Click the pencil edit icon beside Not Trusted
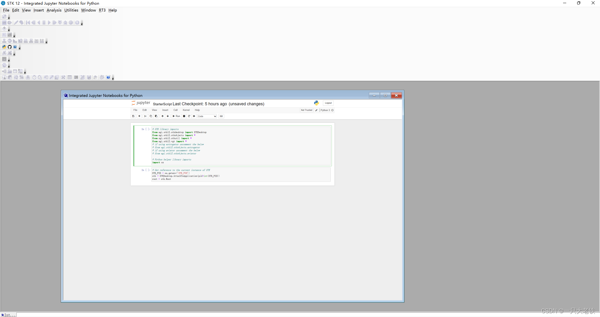The width and height of the screenshot is (600, 317). 317,110
